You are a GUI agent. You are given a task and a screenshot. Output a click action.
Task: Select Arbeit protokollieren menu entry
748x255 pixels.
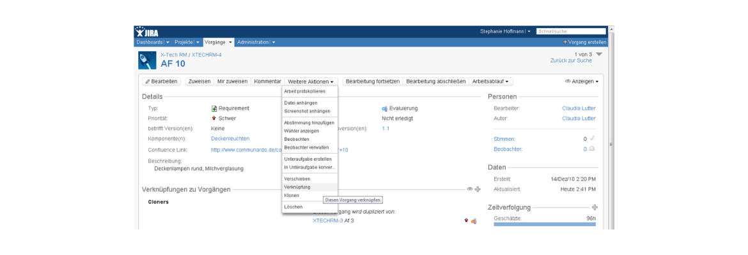pos(310,91)
